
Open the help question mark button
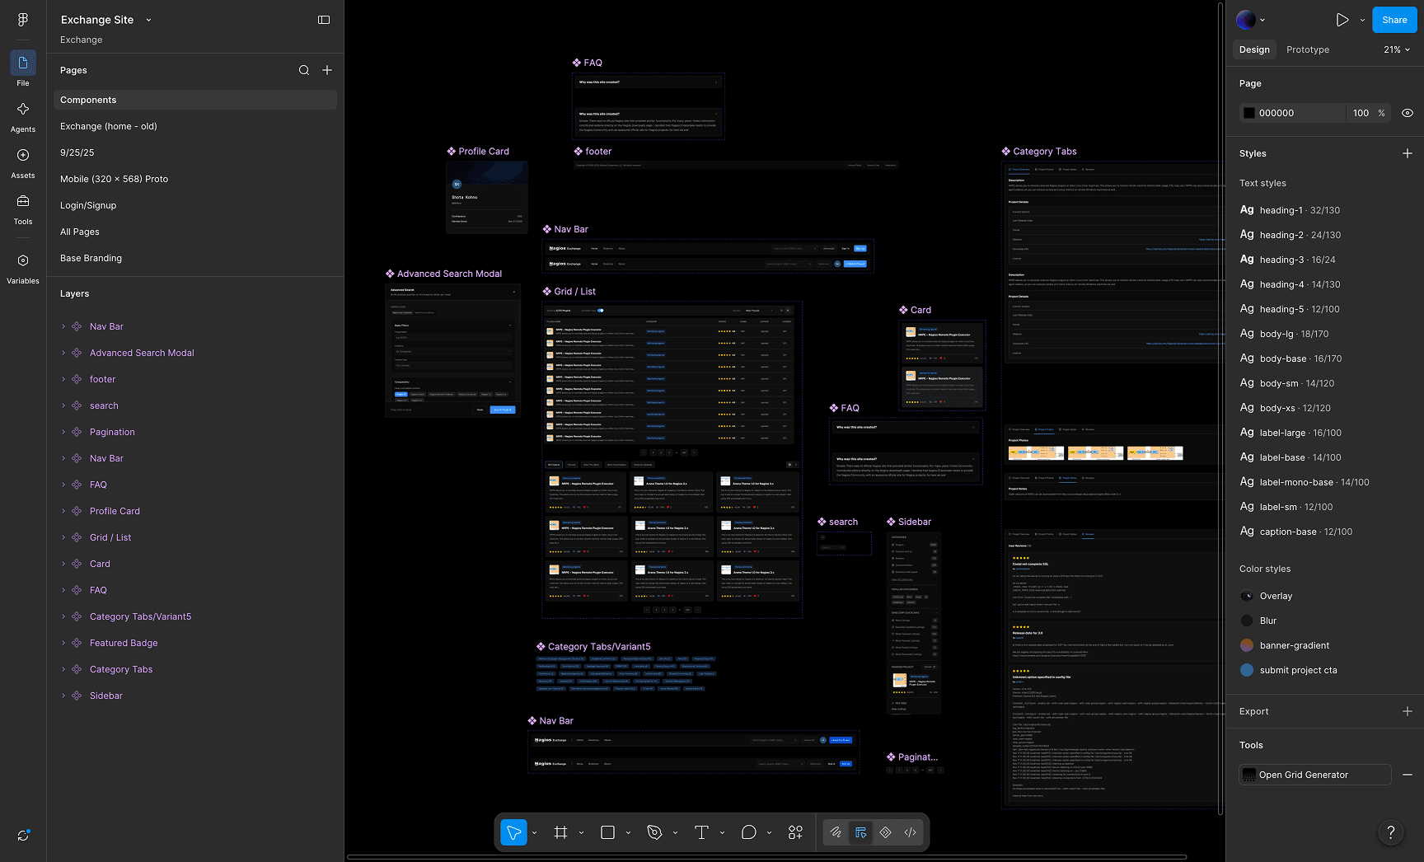click(1391, 832)
